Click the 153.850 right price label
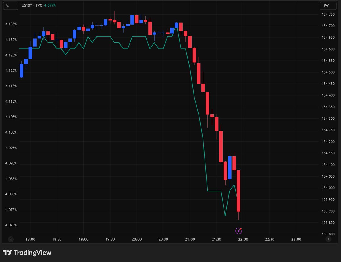This screenshot has height=262, width=341. pos(328,222)
